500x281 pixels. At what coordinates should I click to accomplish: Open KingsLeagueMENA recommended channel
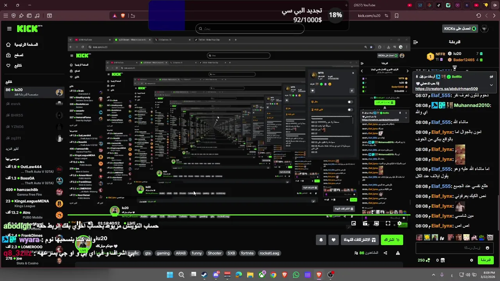pos(34,203)
